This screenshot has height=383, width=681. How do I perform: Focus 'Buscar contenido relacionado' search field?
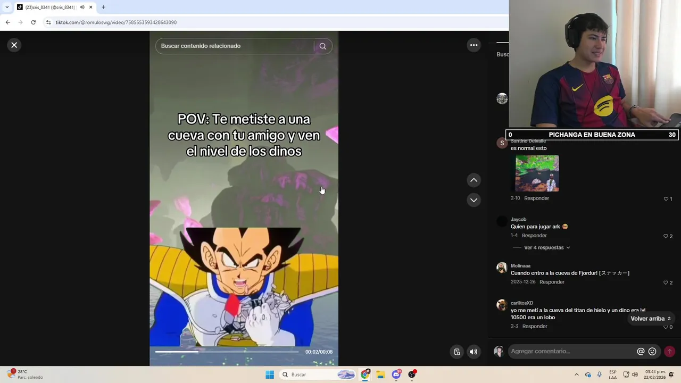[236, 46]
